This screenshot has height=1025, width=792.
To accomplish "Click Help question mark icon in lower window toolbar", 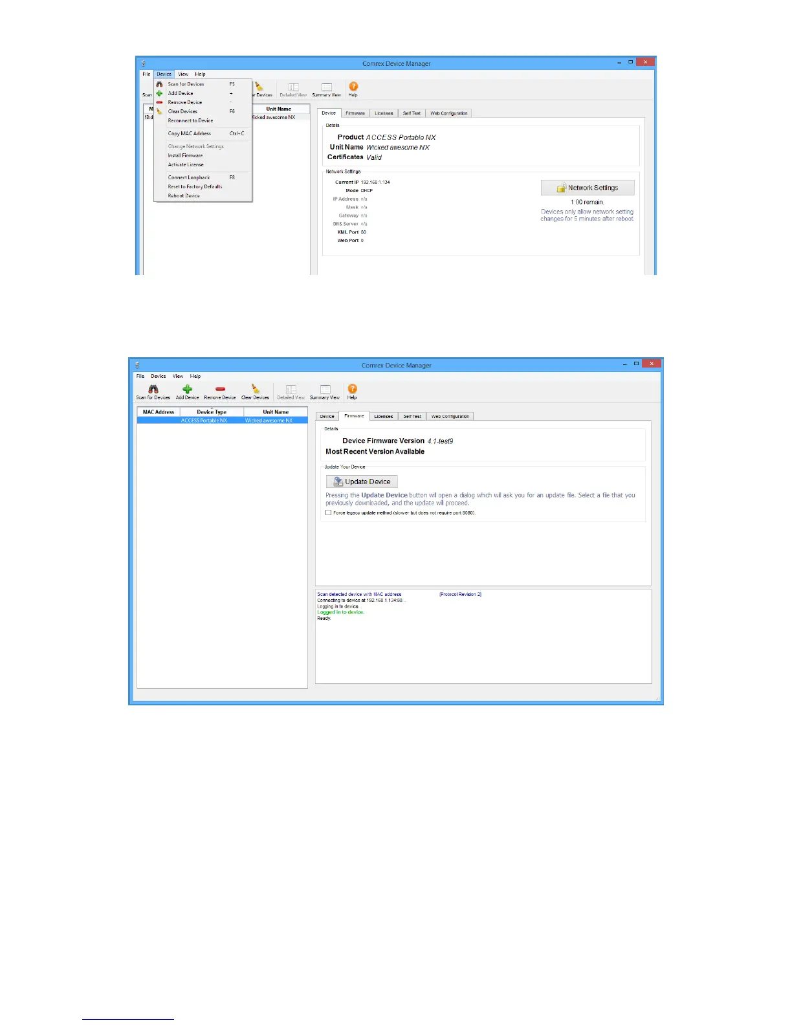I will click(x=352, y=388).
